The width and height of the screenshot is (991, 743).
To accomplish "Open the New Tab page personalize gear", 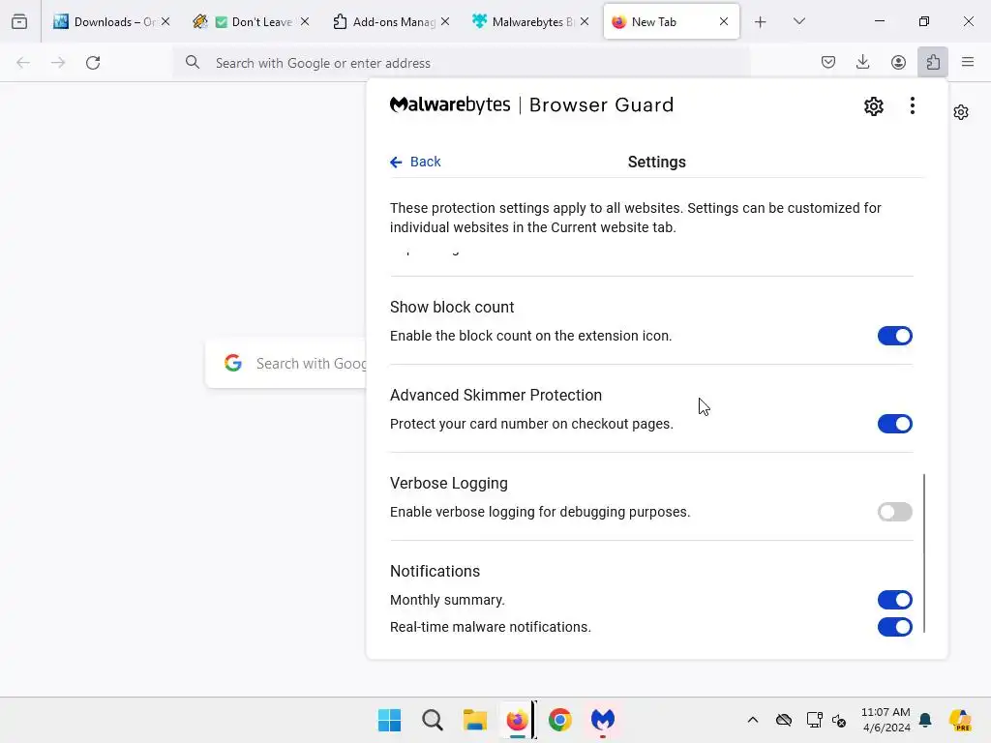I will [x=961, y=112].
